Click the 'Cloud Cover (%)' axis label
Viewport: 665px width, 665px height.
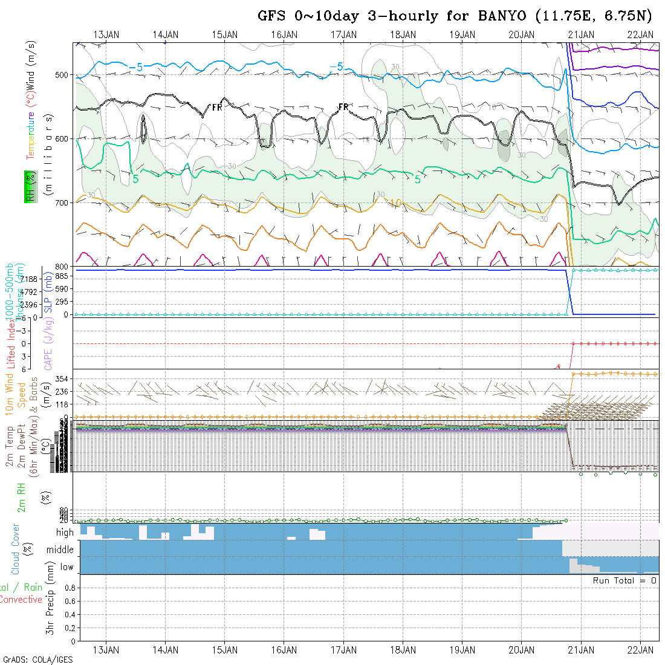pos(21,549)
